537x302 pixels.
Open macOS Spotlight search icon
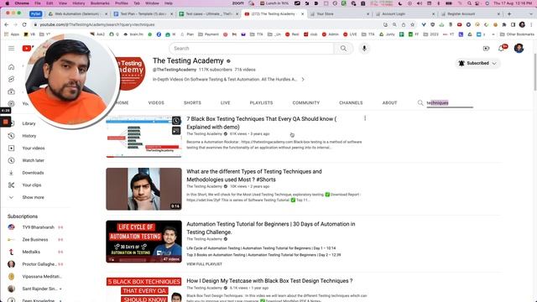470,3
